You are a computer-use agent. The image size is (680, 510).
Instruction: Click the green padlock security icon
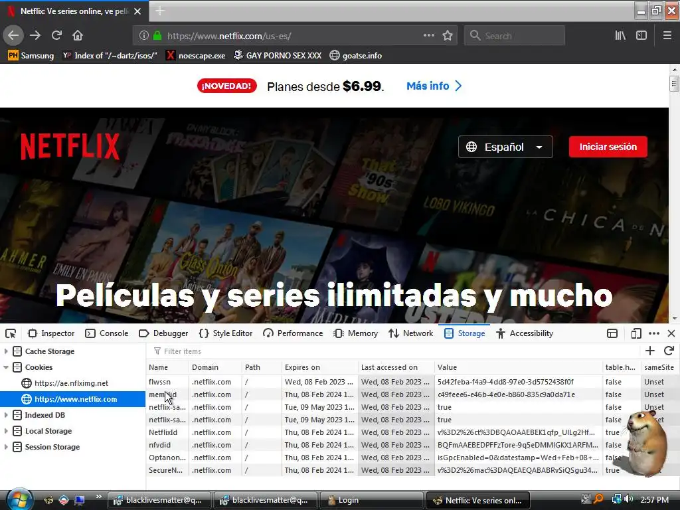(157, 36)
